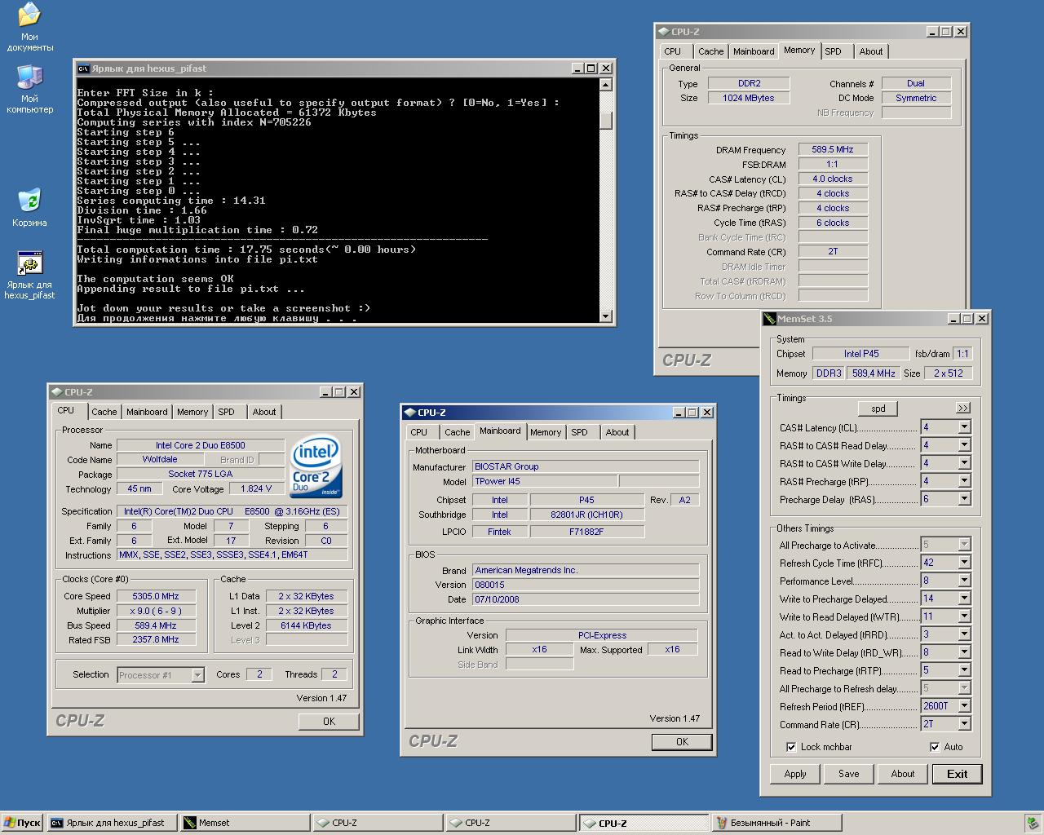Click OK in CPU-Z CPU window
The image size is (1044, 835).
pos(329,721)
